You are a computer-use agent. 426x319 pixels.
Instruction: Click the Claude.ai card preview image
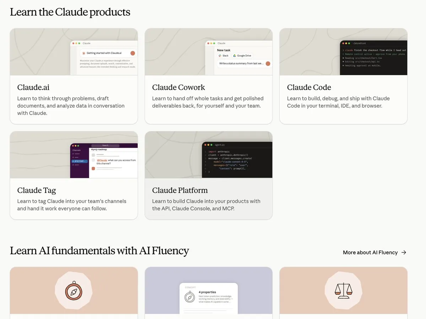[74, 52]
